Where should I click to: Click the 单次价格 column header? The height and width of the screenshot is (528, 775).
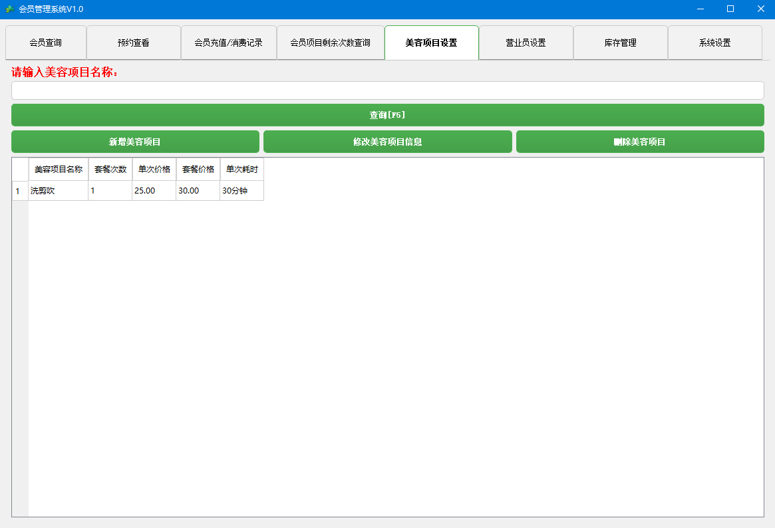point(153,170)
